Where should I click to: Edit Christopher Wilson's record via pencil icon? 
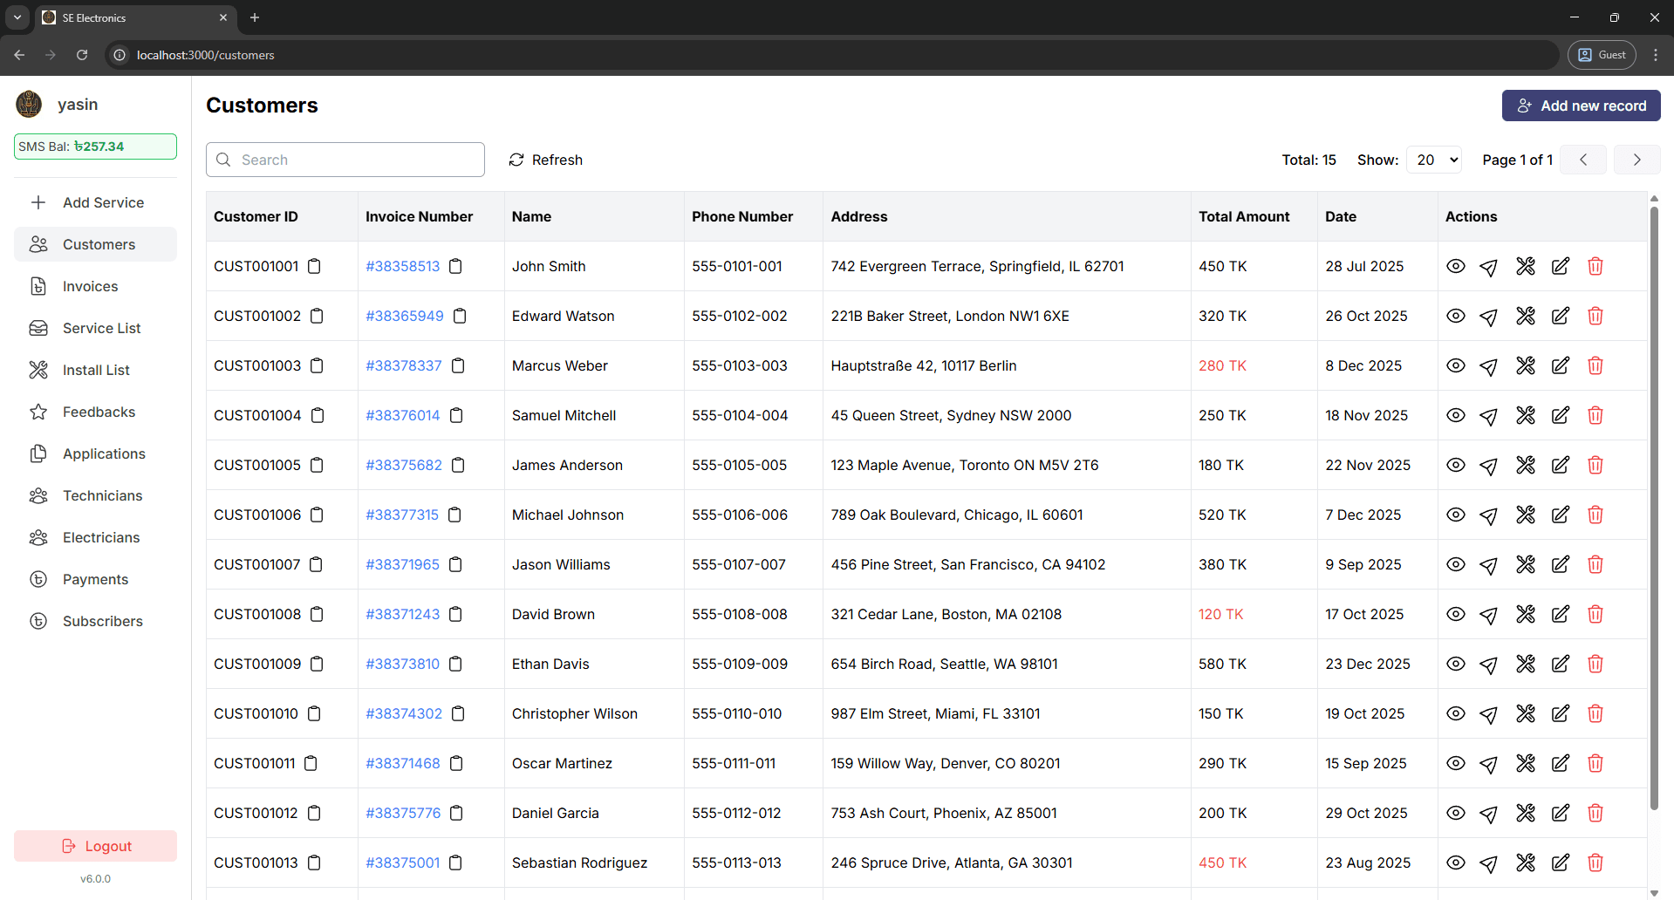click(1560, 713)
